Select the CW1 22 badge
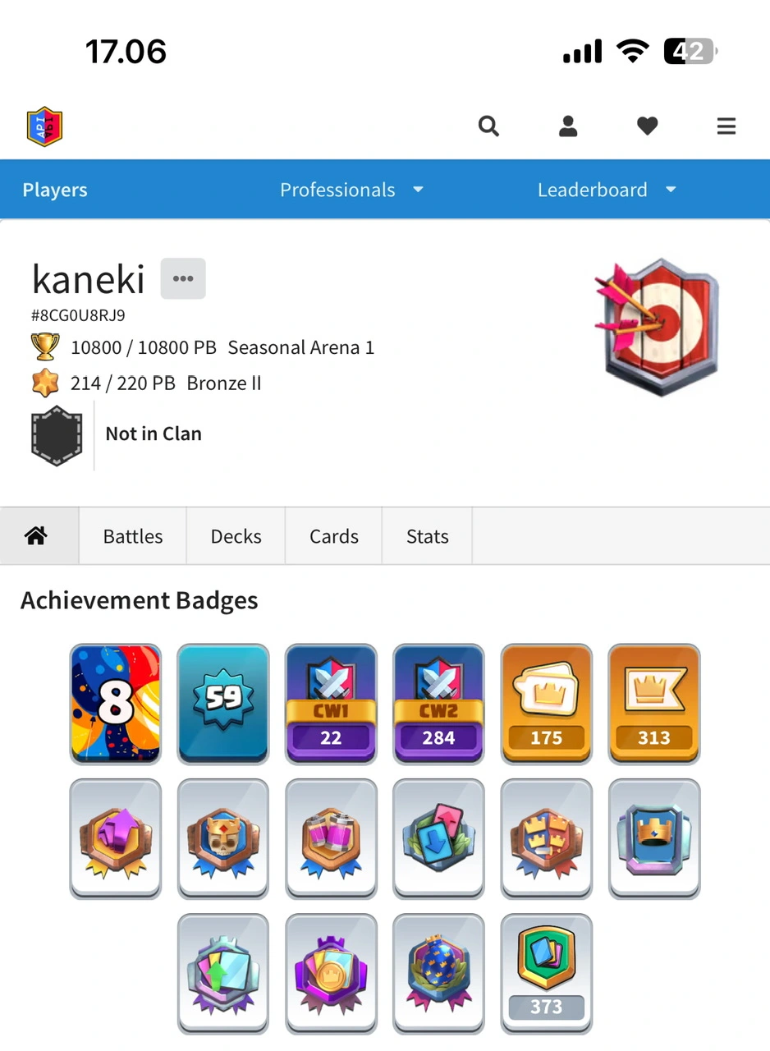Screen dimensions: 770x1051 pyautogui.click(x=331, y=704)
